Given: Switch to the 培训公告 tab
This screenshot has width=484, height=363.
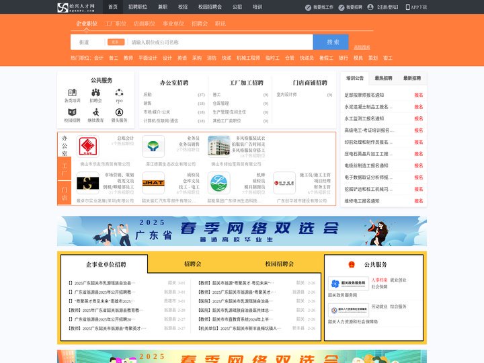Looking at the screenshot, I should (x=355, y=78).
